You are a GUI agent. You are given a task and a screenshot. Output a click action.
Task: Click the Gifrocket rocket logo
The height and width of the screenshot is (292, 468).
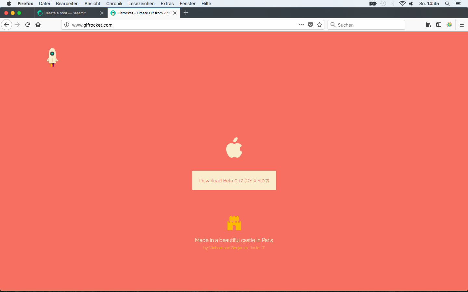52,57
